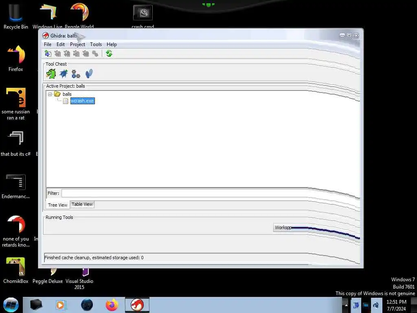Click the file icon beside wcrash.exe
Screen dimensions: 417x313
pyautogui.click(x=66, y=101)
